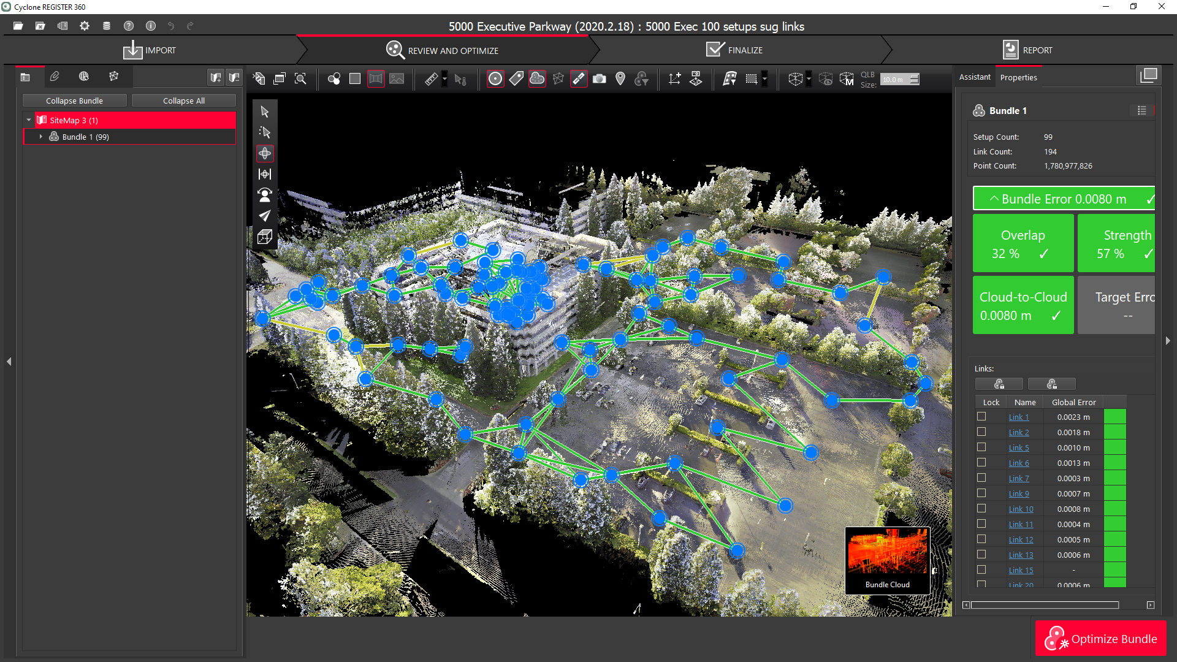Check the lock box for Link 1

click(981, 417)
